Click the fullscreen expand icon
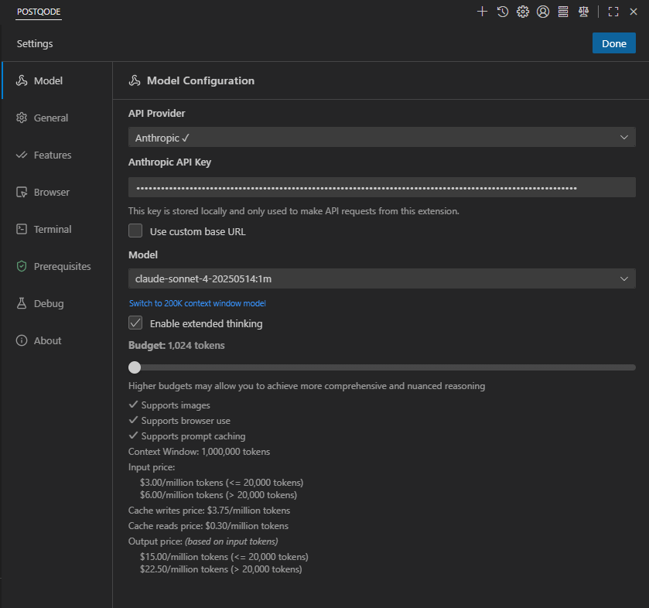Image resolution: width=649 pixels, height=608 pixels. (x=613, y=12)
